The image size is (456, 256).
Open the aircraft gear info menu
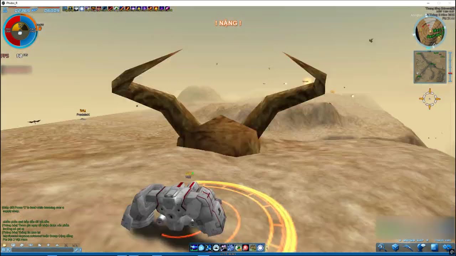tap(408, 247)
